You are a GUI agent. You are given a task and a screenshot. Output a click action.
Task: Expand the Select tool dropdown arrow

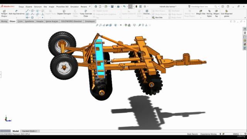(133, 7)
